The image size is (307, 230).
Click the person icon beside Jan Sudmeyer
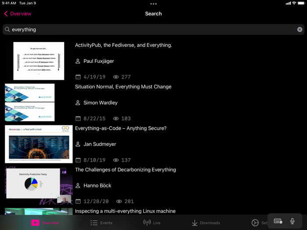pos(78,144)
